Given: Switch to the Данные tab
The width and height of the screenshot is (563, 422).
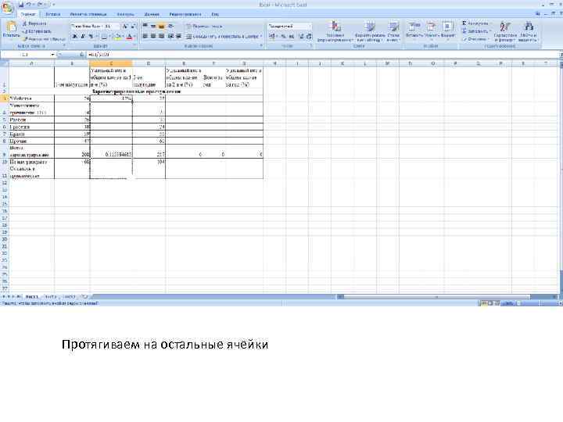Looking at the screenshot, I should [x=152, y=14].
